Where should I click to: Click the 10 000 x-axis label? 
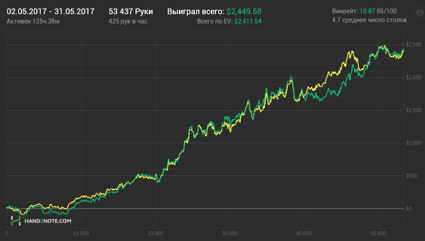(x=81, y=233)
